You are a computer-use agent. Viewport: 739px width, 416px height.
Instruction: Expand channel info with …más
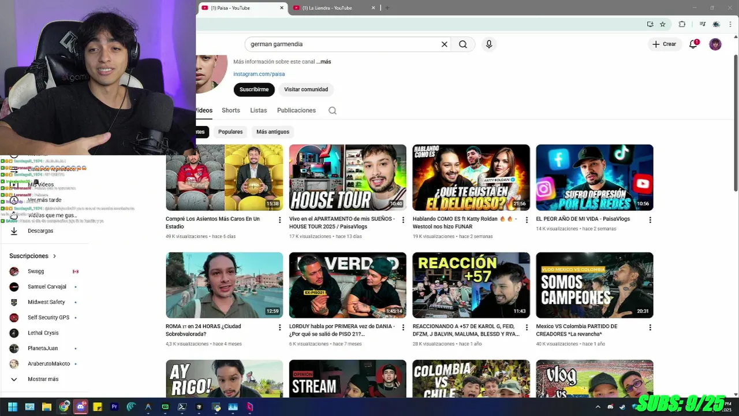325,62
